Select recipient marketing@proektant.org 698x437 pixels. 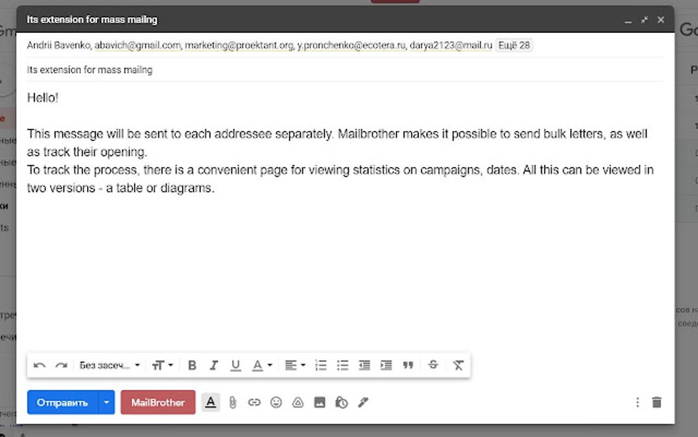(x=239, y=45)
